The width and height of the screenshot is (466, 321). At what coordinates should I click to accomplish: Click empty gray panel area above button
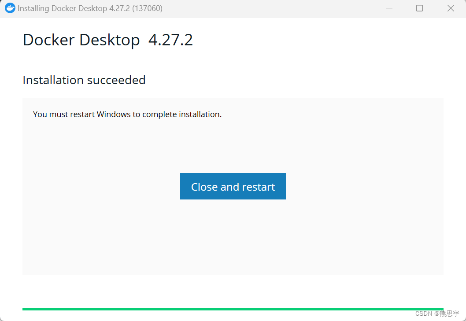(x=233, y=146)
